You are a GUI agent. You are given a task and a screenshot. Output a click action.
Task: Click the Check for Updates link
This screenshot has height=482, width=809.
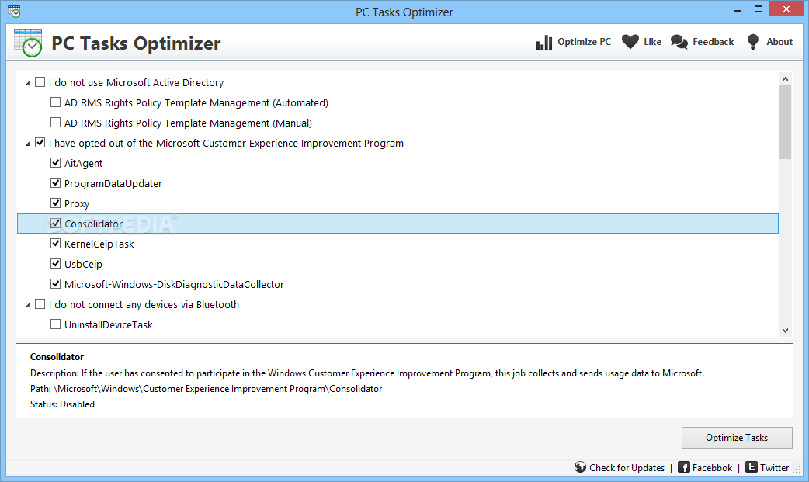point(627,467)
